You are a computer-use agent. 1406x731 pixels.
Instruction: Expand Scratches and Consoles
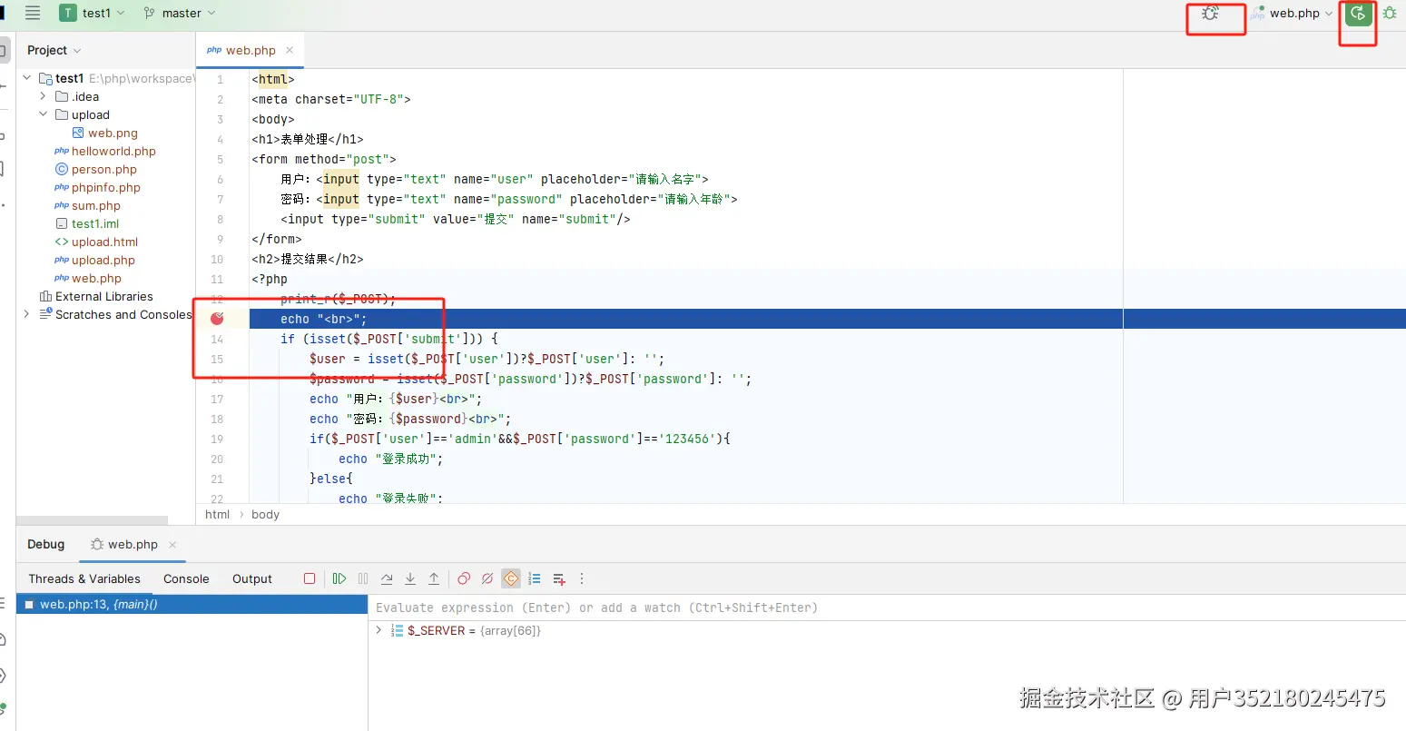point(27,314)
